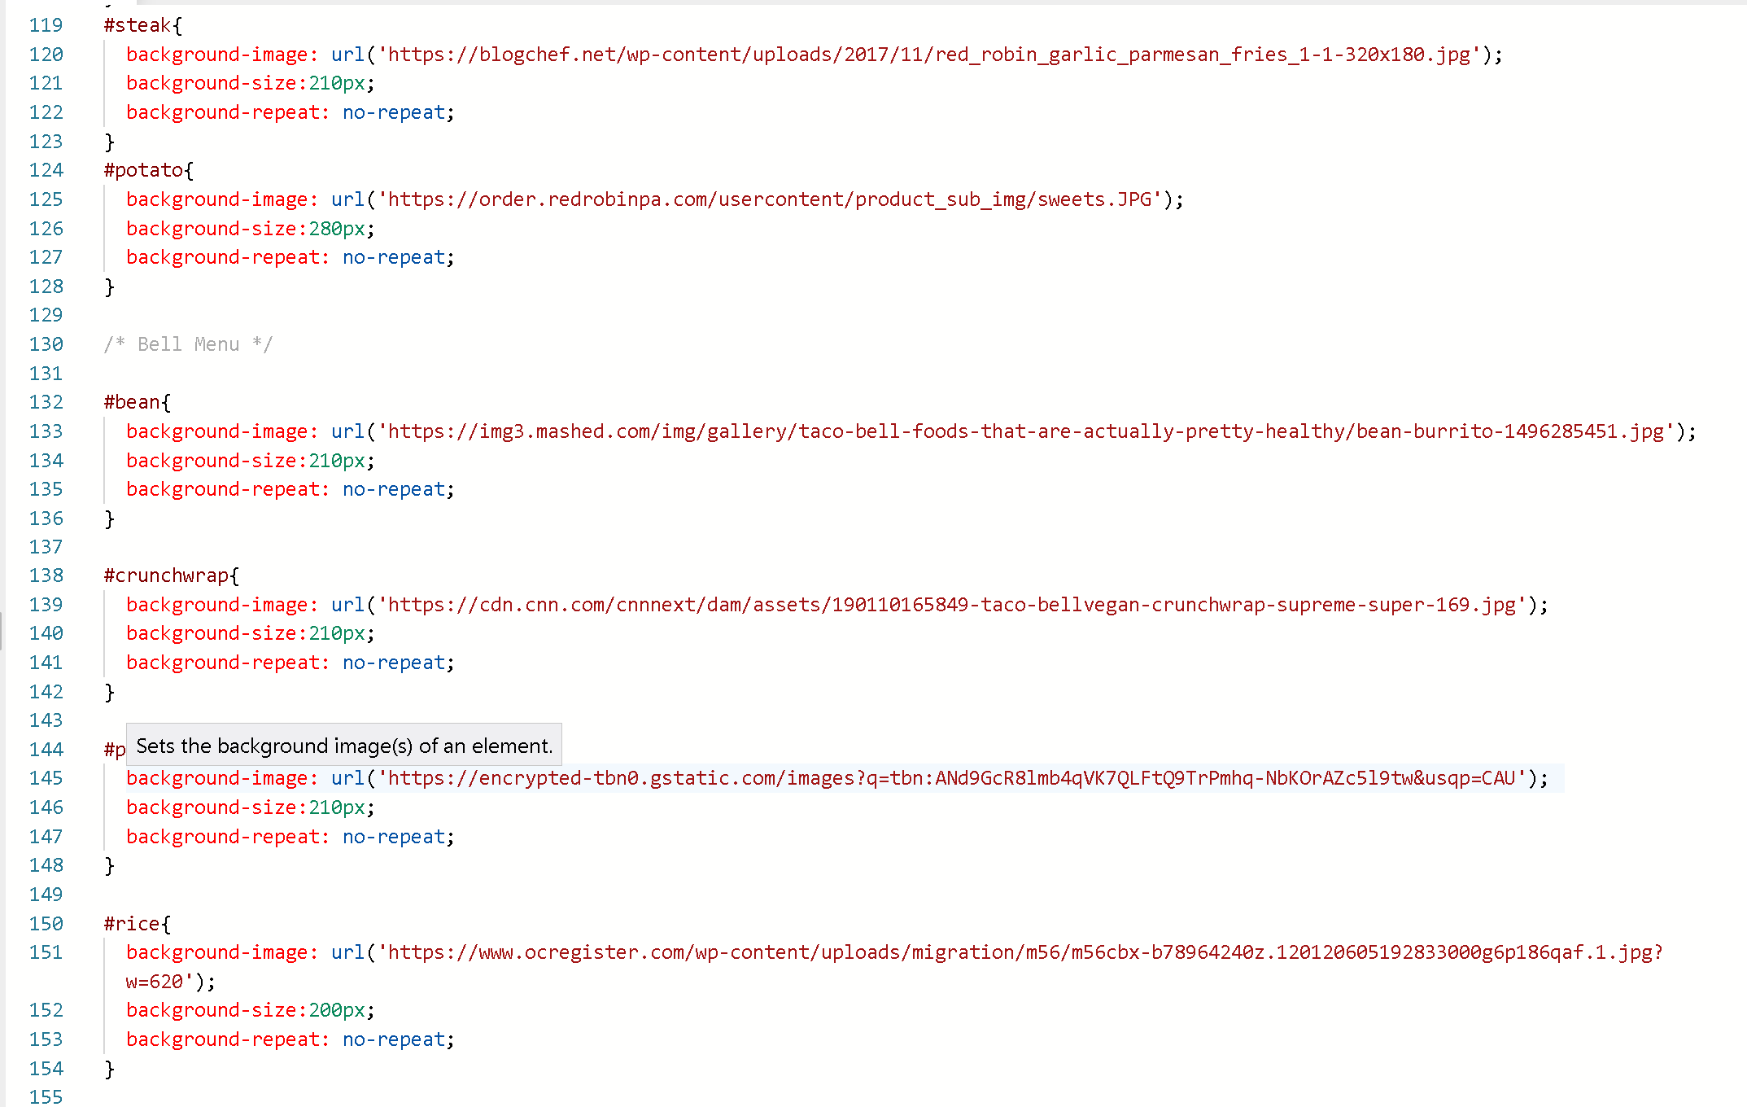Place cursor on the #steak selector
Image resolution: width=1747 pixels, height=1107 pixels.
[x=138, y=25]
